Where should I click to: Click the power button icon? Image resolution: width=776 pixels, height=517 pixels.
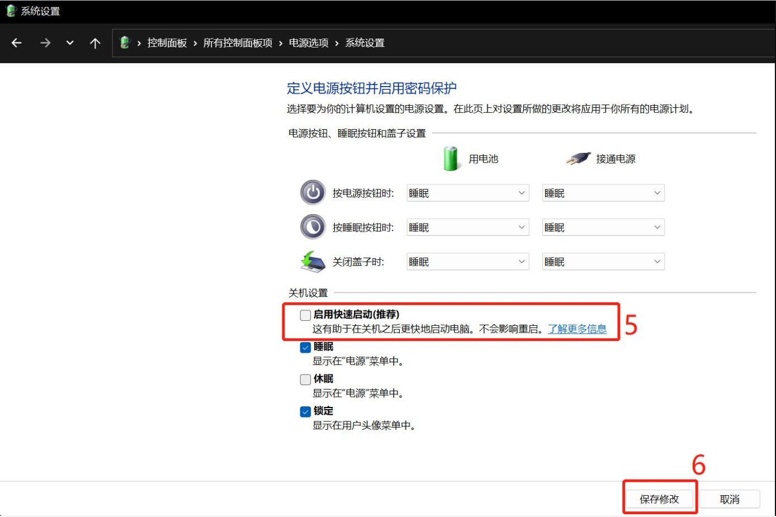[313, 193]
